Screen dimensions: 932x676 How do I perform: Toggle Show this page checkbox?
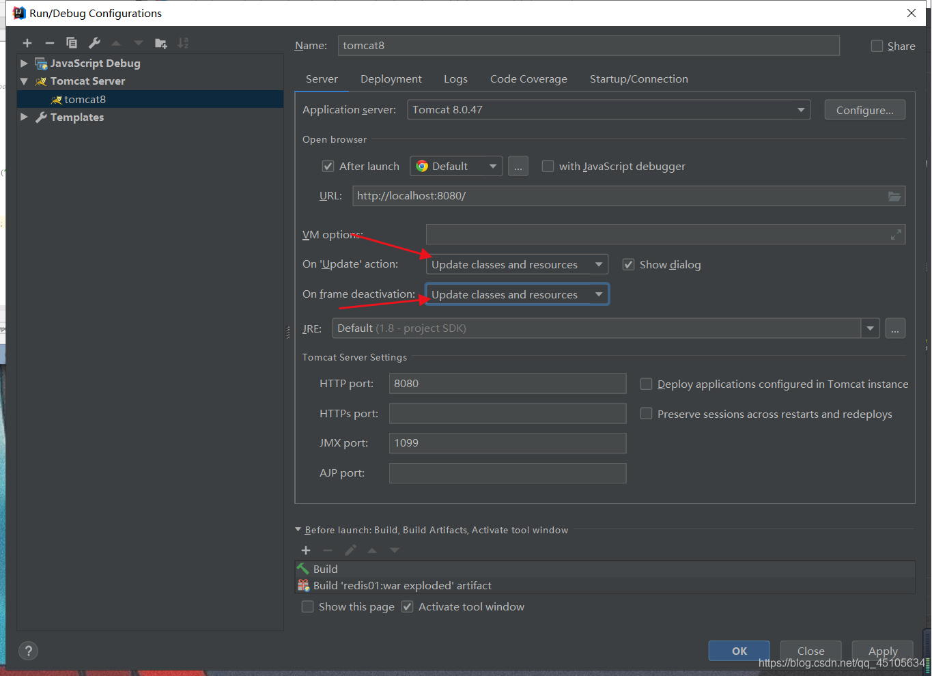308,606
